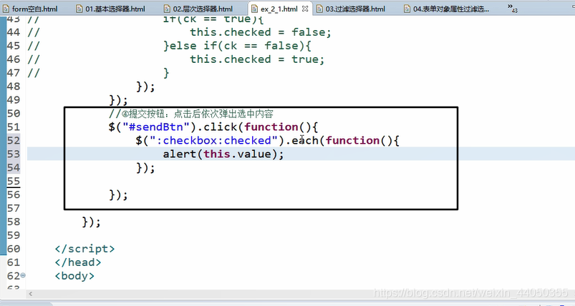Click the file icon of 01.基本选择器.html tab

click(x=79, y=9)
